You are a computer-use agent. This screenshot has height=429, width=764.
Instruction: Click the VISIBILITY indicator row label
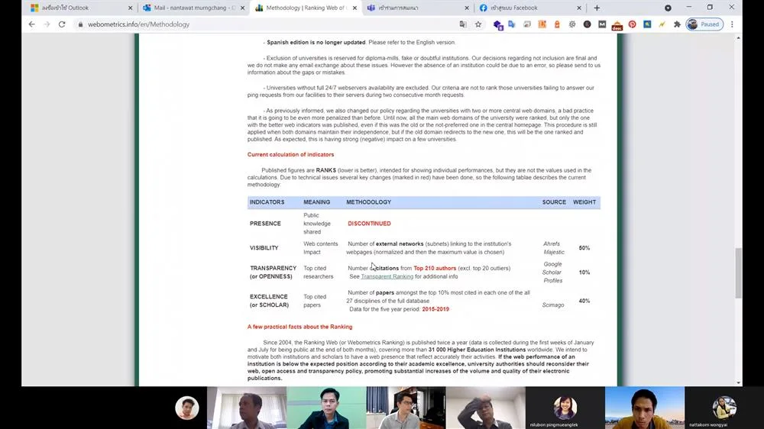(x=264, y=248)
